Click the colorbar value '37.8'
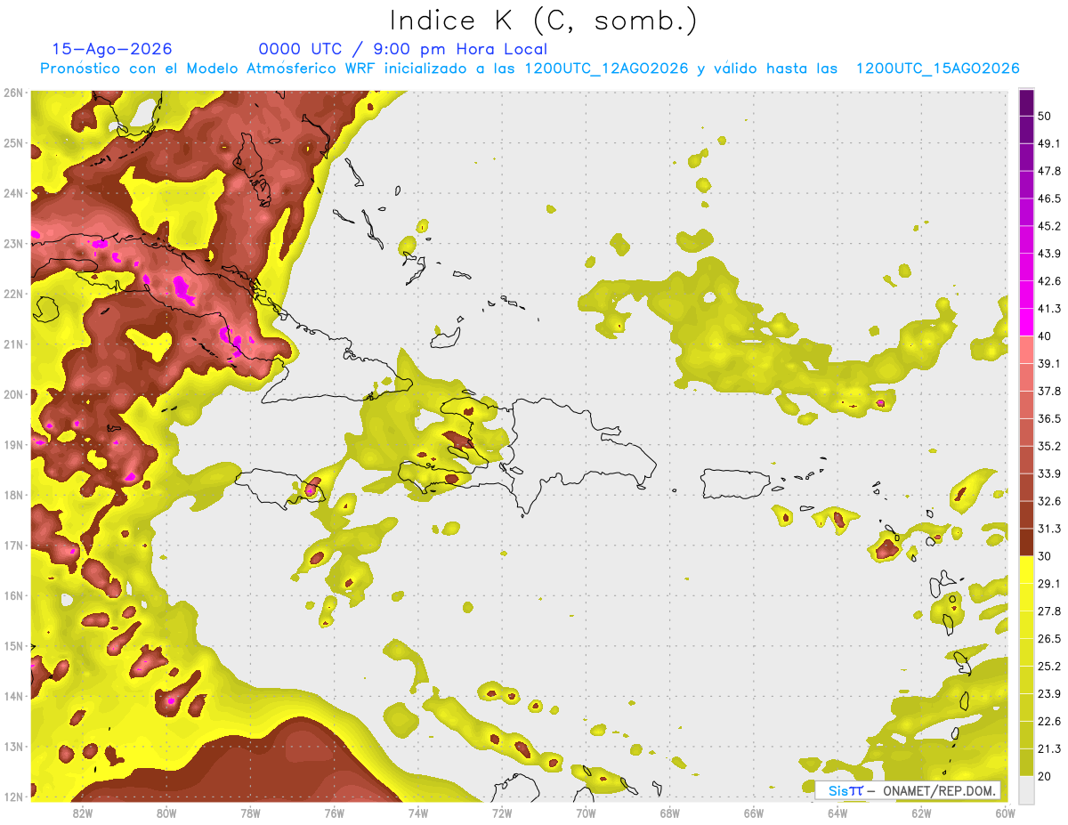Screen dimensions: 1068x825 pos(1049,391)
